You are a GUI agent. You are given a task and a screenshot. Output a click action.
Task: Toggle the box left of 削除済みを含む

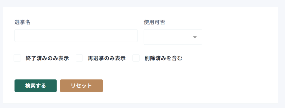click(136, 58)
